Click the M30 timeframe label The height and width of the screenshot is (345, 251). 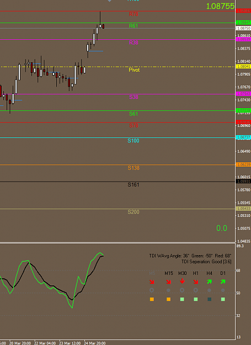(x=183, y=273)
